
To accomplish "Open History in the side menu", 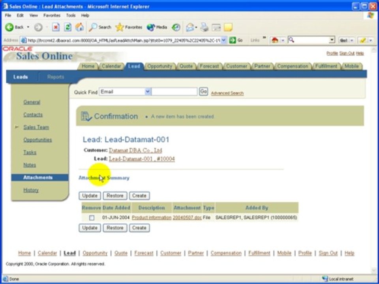I will (x=31, y=190).
